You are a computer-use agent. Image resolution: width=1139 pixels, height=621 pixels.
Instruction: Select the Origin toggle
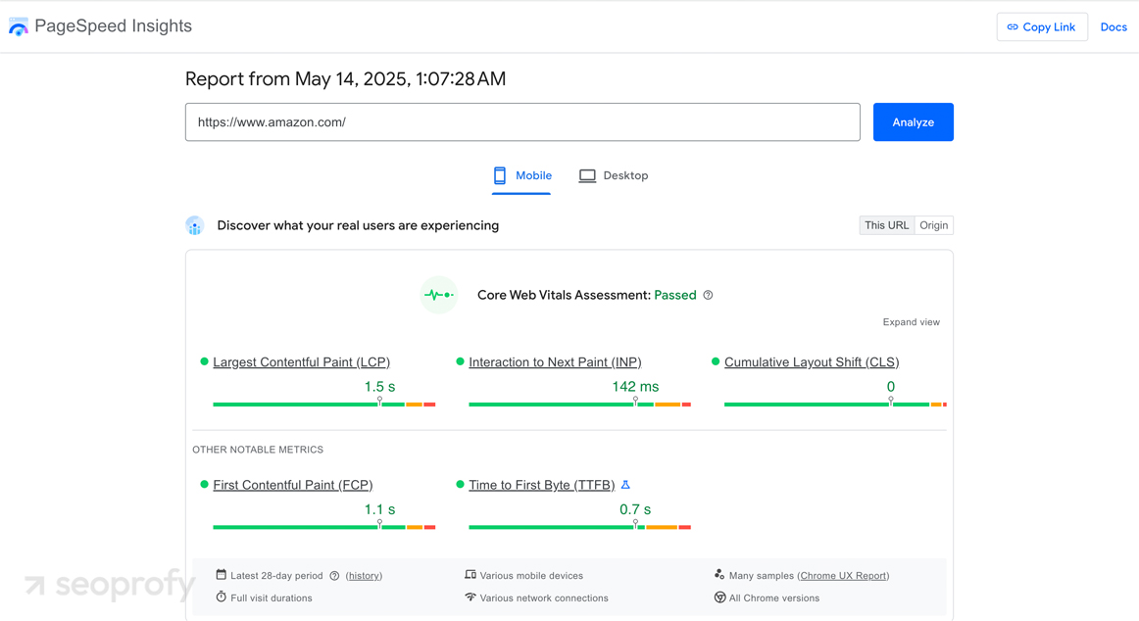click(934, 225)
